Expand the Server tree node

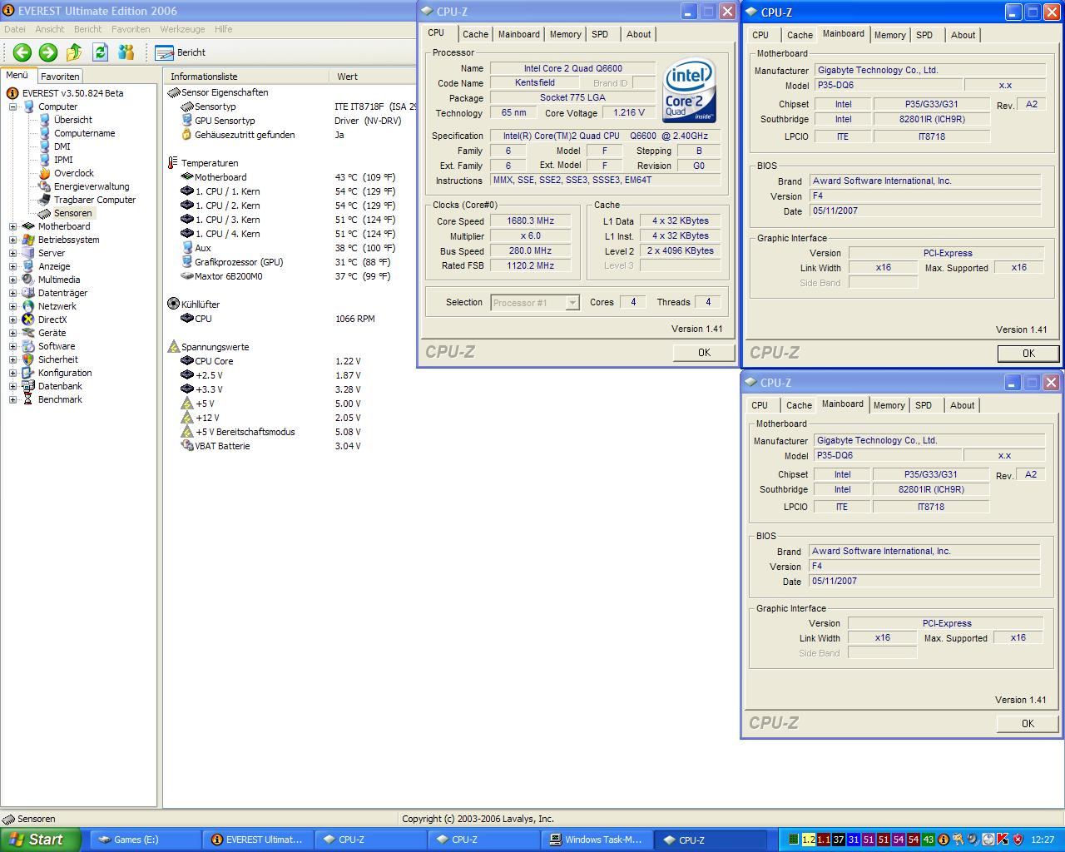pyautogui.click(x=12, y=253)
